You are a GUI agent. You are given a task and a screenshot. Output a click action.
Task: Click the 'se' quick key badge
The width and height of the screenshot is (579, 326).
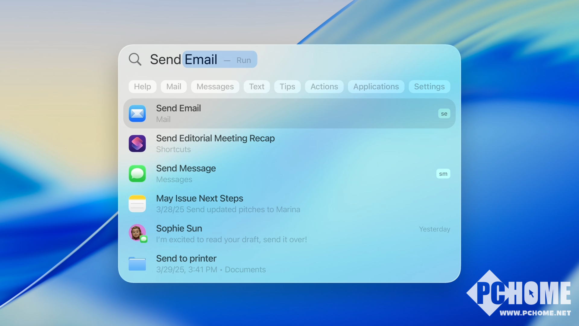(x=444, y=113)
